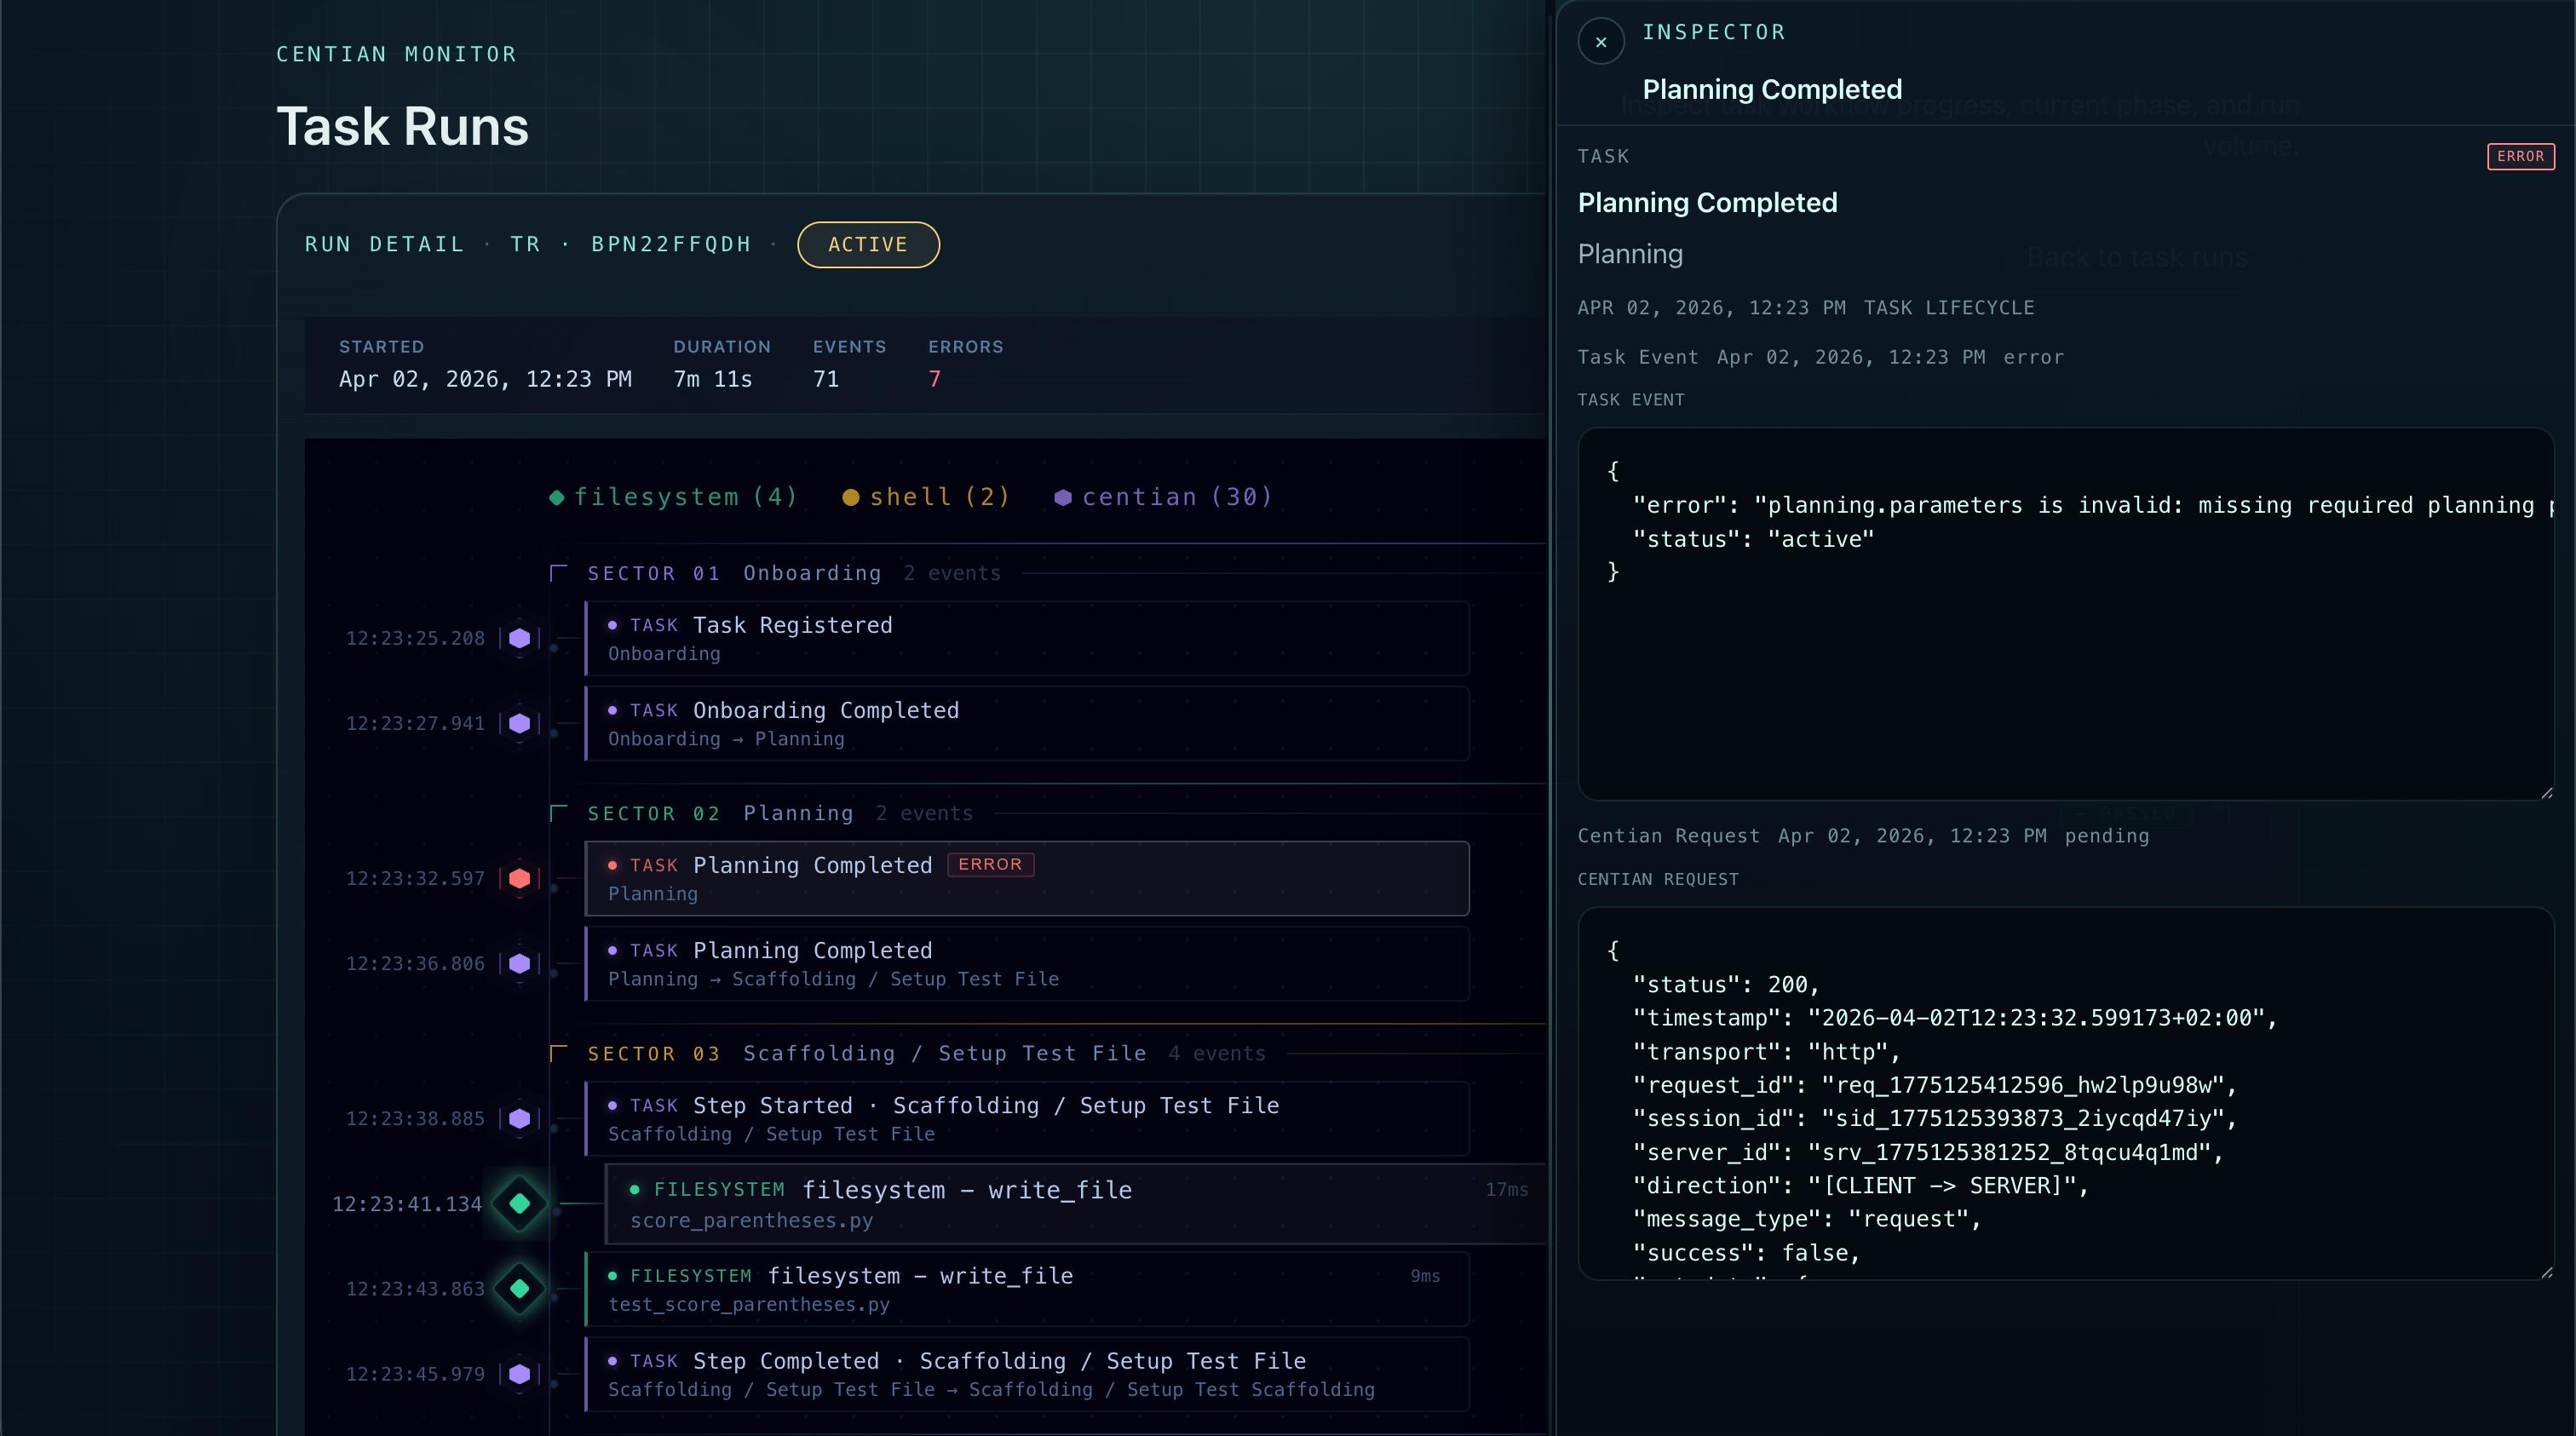
Task: Click the red hexagon marker at 12:23:32.597
Action: (x=519, y=878)
